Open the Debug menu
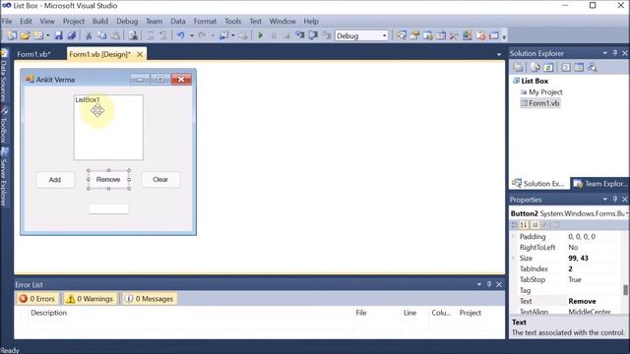 pyautogui.click(x=127, y=22)
